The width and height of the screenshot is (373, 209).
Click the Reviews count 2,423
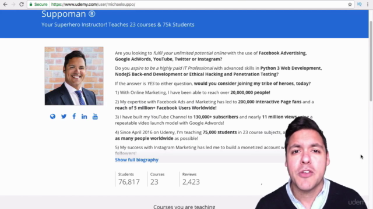click(x=191, y=182)
